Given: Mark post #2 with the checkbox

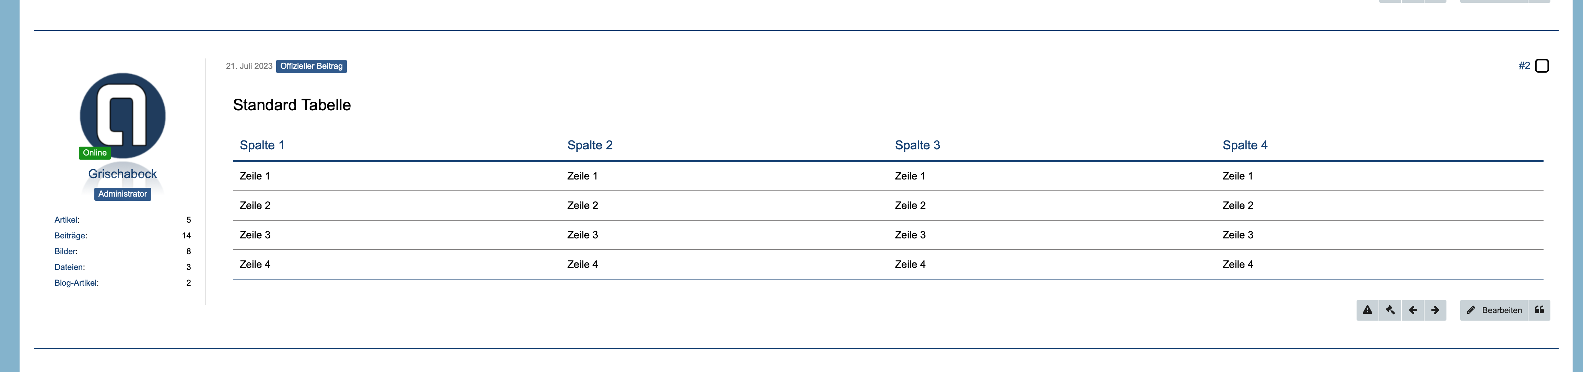Looking at the screenshot, I should [1542, 66].
